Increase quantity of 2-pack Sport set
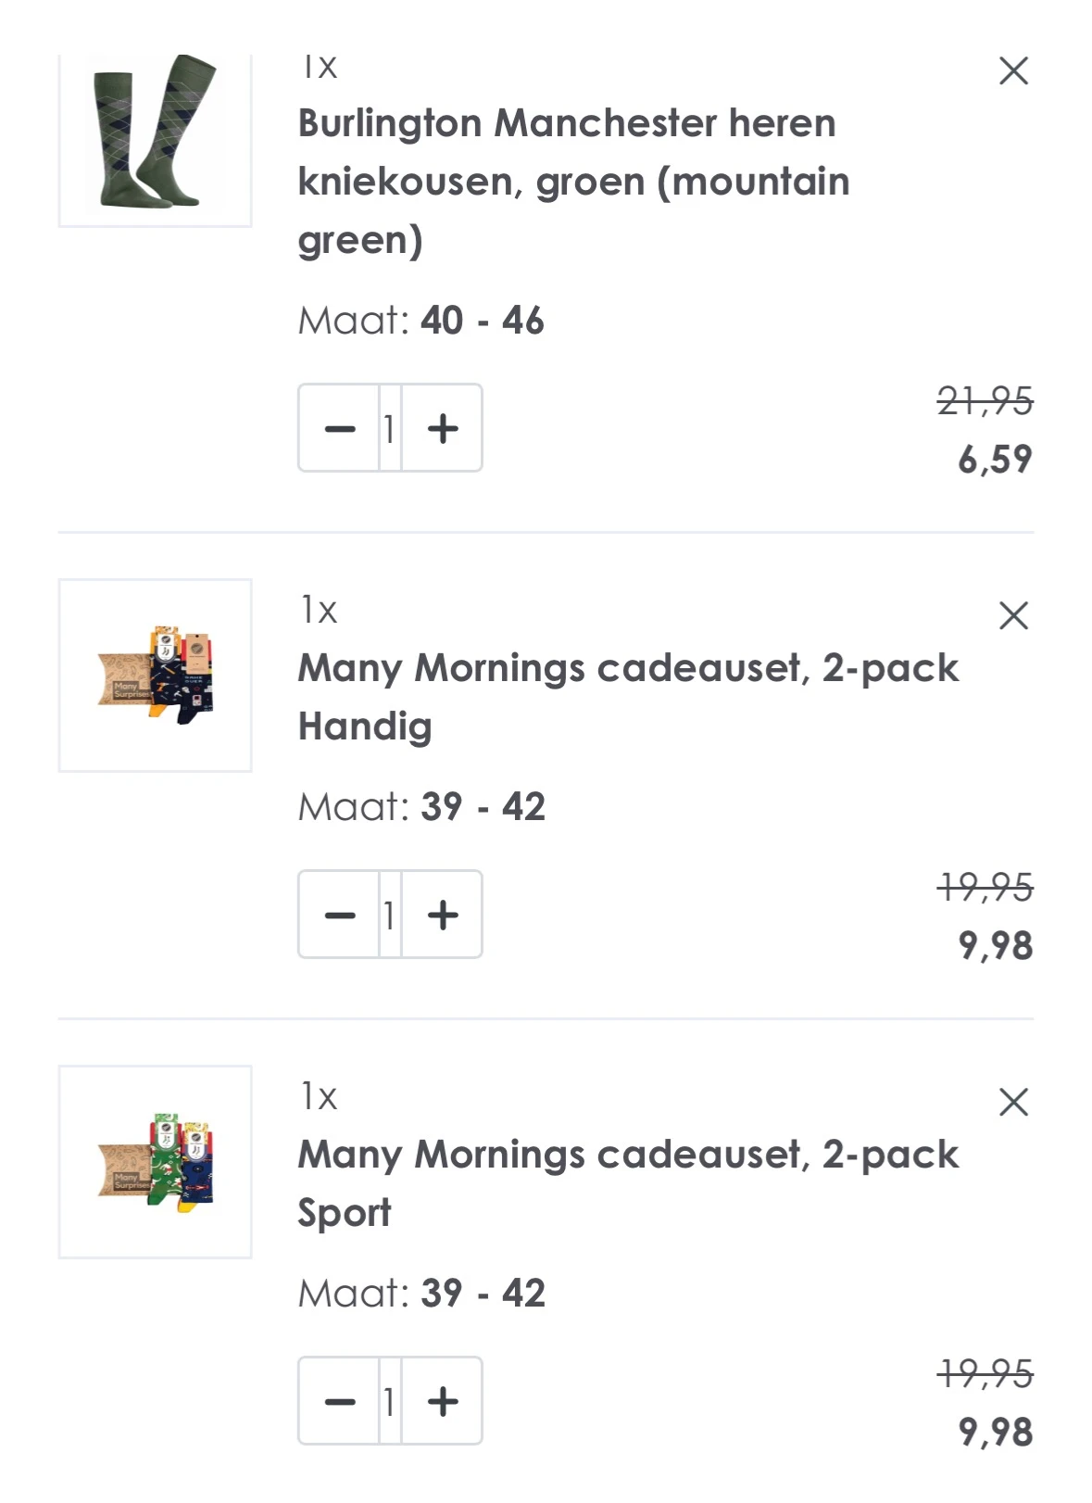1092x1503 pixels. (x=445, y=1400)
